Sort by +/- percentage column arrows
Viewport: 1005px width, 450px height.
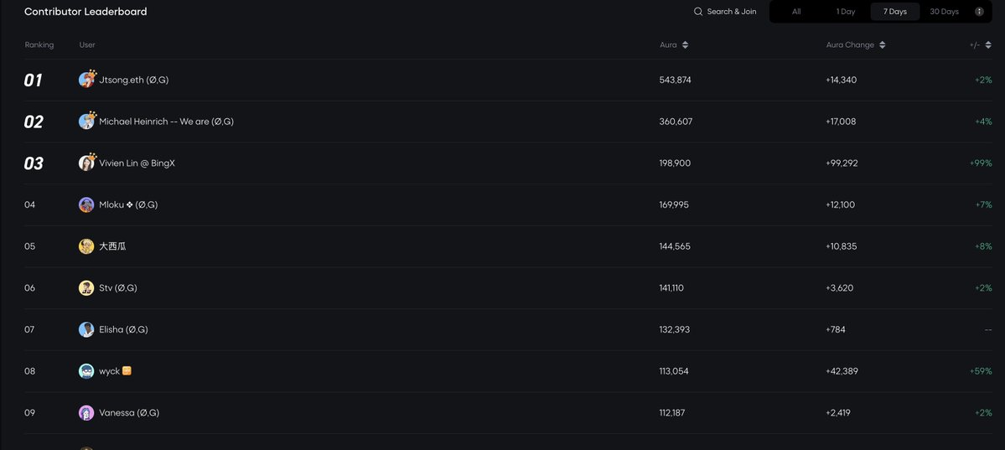click(987, 45)
